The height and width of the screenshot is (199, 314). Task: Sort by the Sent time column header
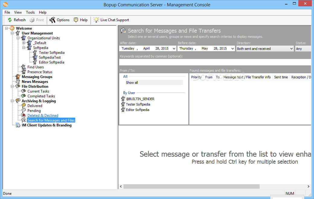click(281, 77)
